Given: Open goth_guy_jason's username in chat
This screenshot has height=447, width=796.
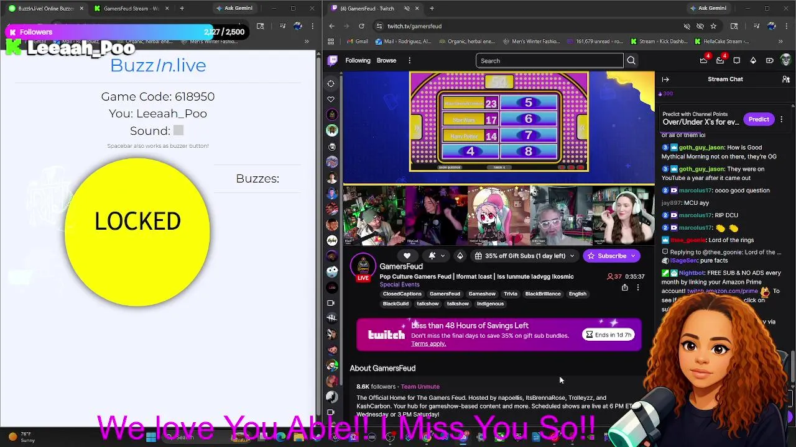Looking at the screenshot, I should click(x=701, y=148).
